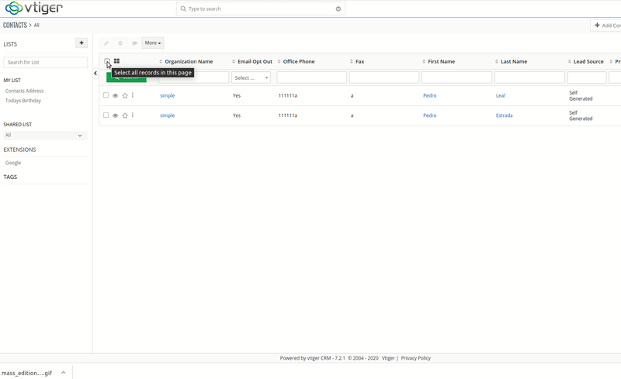Click the comment bubble icon in the toolbar
The width and height of the screenshot is (621, 379).
pos(134,43)
